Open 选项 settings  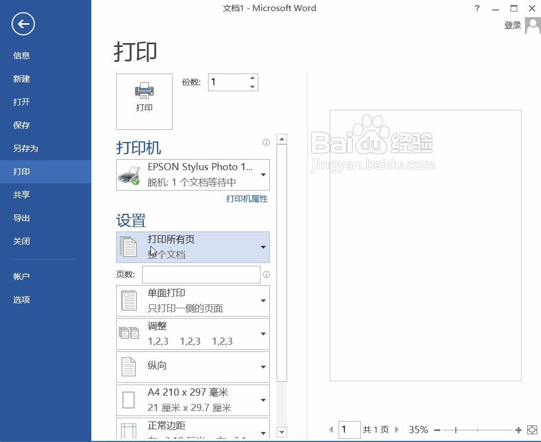tap(22, 299)
